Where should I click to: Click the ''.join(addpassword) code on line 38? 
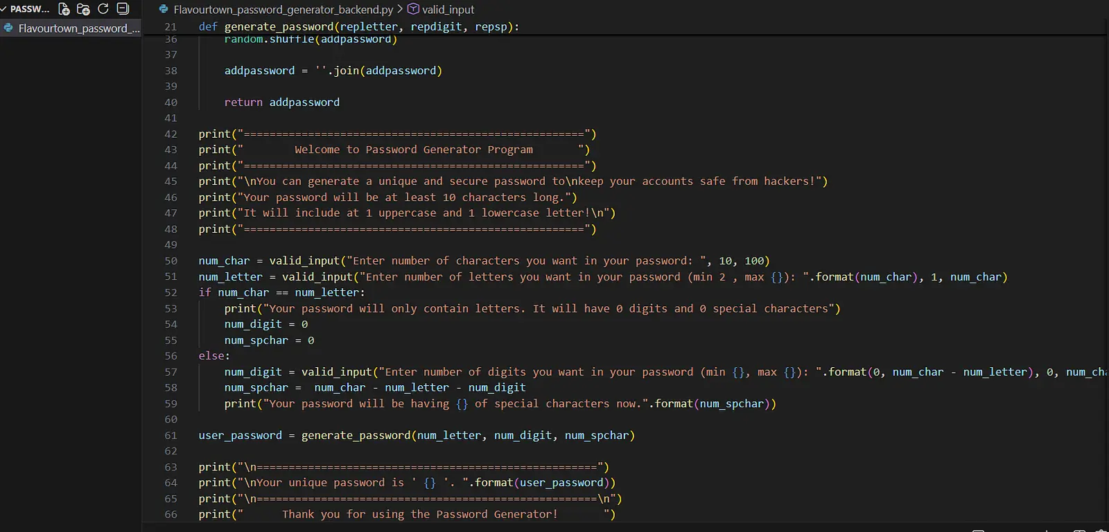click(378, 71)
